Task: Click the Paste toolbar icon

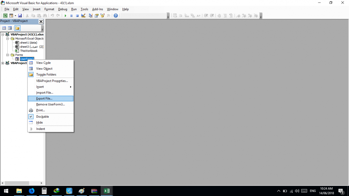Action: (x=39, y=16)
